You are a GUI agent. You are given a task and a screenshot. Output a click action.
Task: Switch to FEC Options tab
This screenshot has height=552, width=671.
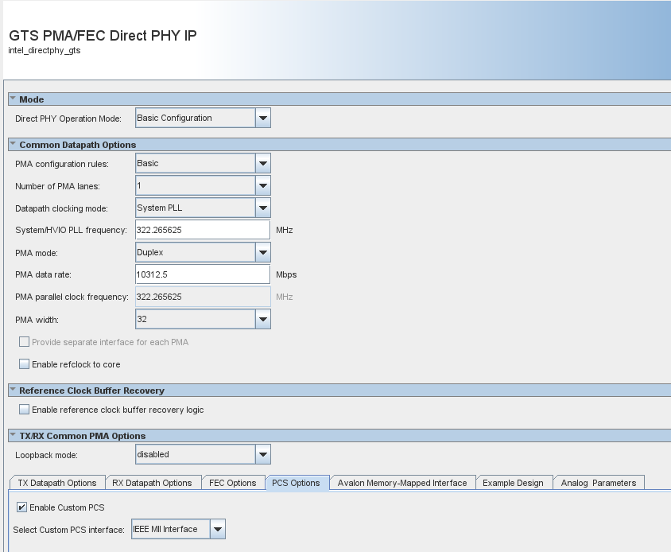[x=232, y=483]
